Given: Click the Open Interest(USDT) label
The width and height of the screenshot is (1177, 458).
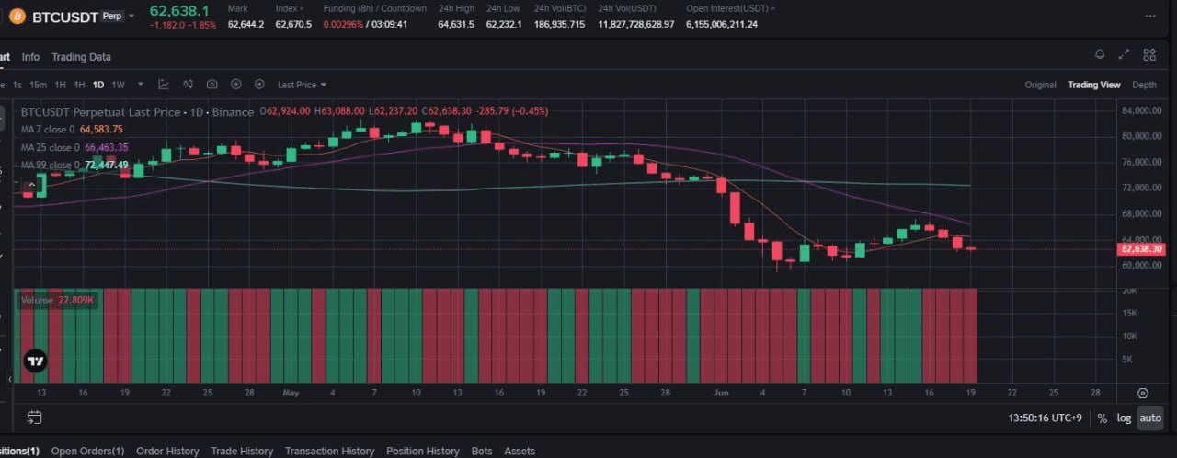Looking at the screenshot, I should (727, 8).
